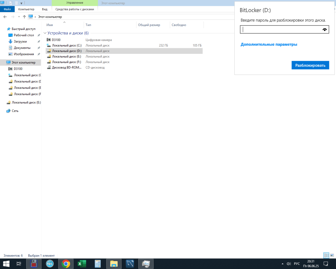Image resolution: width=336 pixels, height=269 pixels.
Task: Select locked Локальный диск (D:) in file list
Action: coord(124,51)
